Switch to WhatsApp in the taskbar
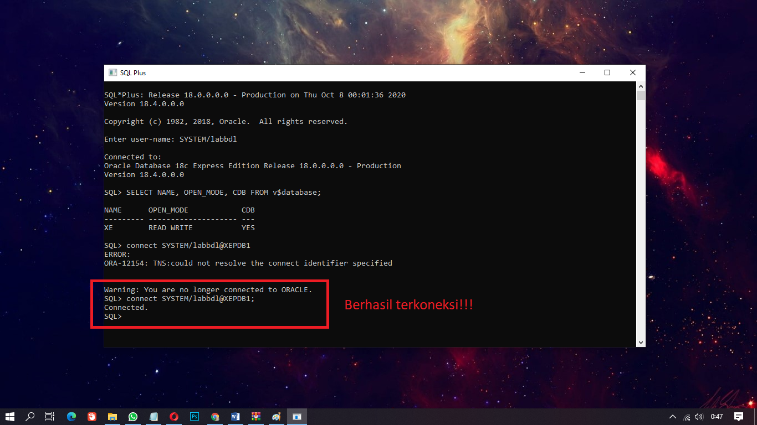 click(133, 417)
